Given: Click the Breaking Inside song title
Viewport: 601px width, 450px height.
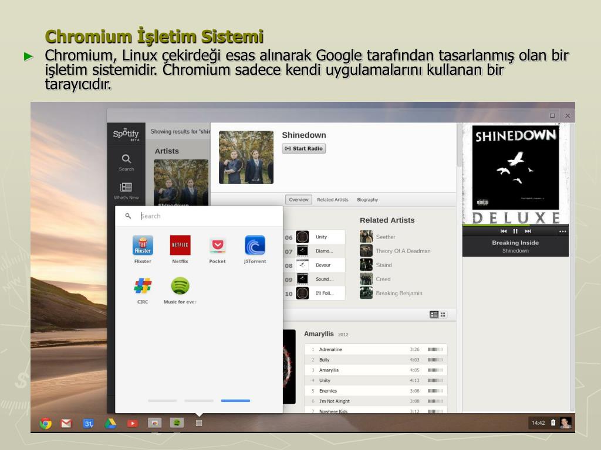Looking at the screenshot, I should tap(515, 243).
